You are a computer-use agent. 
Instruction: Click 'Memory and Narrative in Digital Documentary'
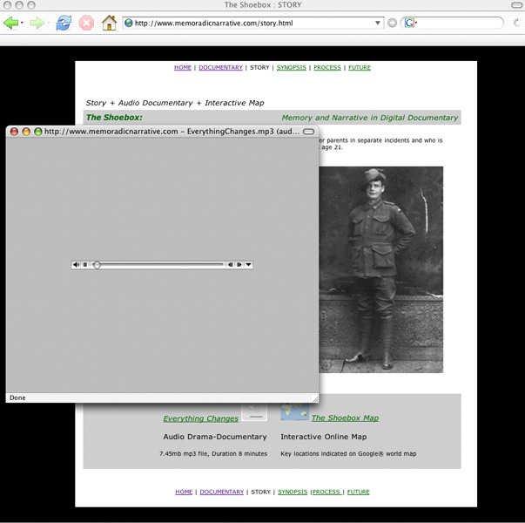tap(370, 118)
